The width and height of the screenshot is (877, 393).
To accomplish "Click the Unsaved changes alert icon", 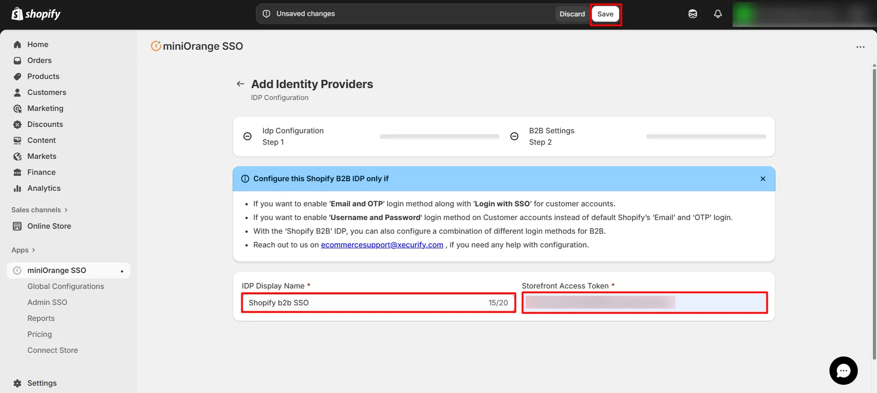I will [266, 14].
